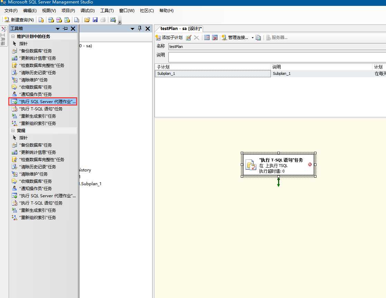Close the 工具箱 panel
The image size is (386, 298).
tap(73, 29)
